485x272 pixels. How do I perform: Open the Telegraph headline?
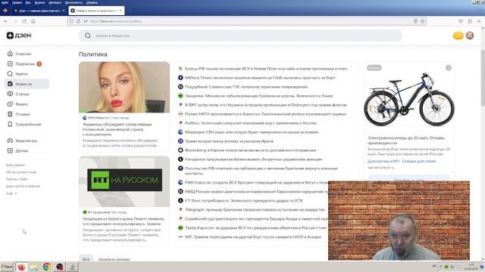coord(255,210)
